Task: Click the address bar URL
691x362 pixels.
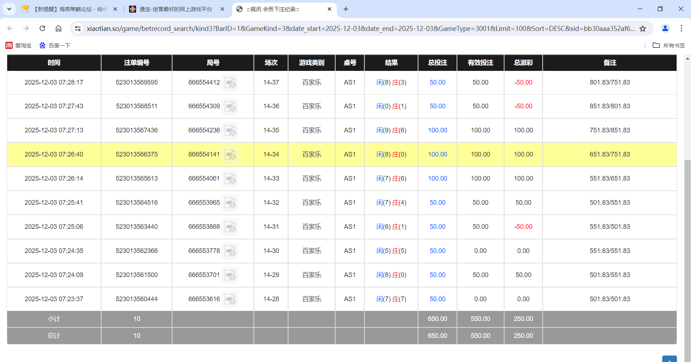Action: 360,28
